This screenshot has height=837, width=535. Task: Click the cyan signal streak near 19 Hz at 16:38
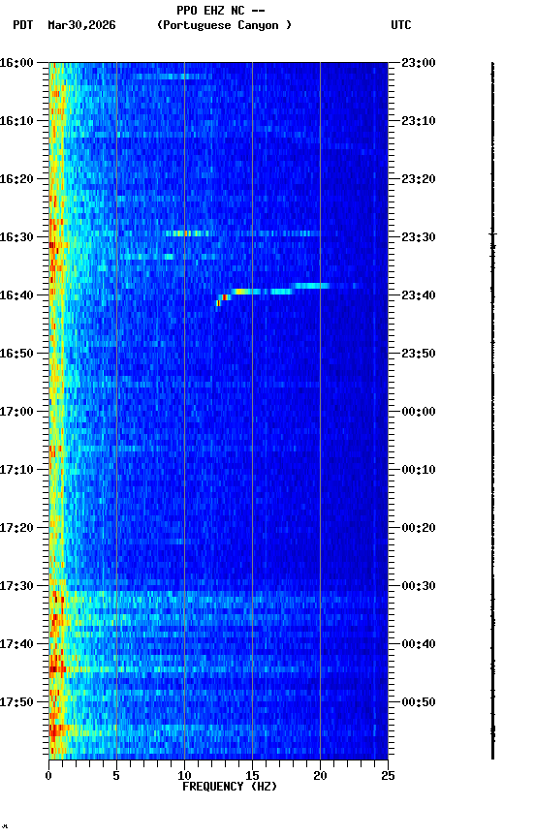[x=312, y=286]
